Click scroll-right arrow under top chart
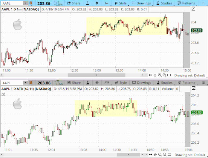The image size is (208, 158). click(x=146, y=75)
